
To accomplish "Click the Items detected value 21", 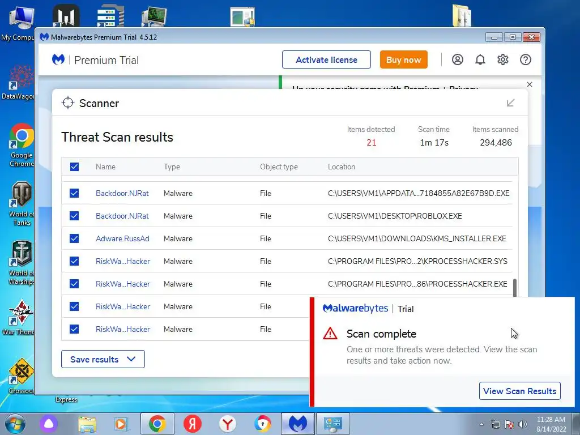I will [x=371, y=142].
